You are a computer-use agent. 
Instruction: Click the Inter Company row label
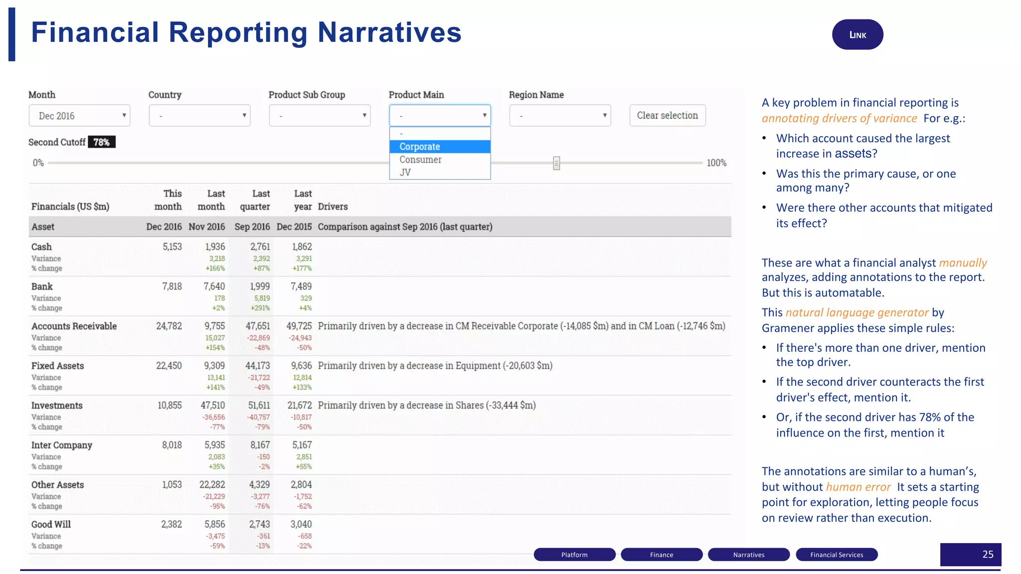click(x=62, y=445)
